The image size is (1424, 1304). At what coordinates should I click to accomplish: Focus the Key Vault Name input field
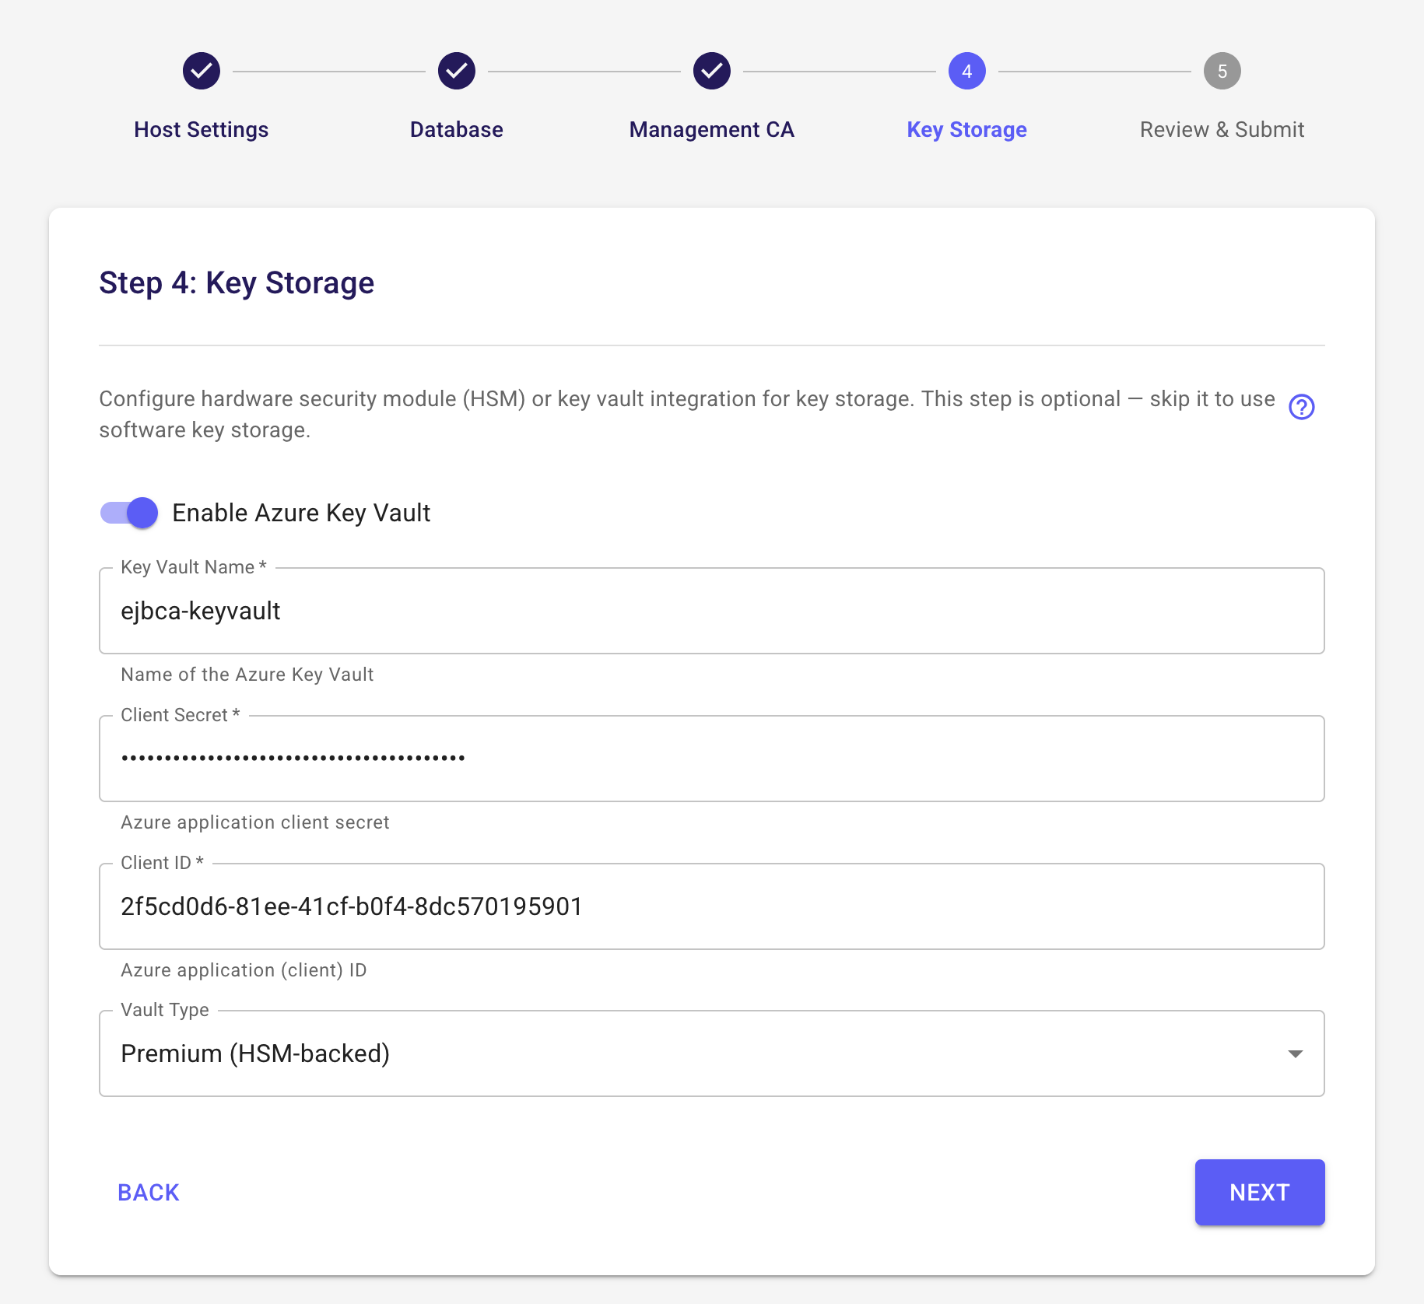point(712,611)
